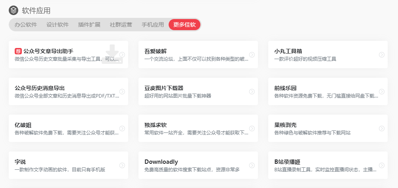This screenshot has width=398, height=188.
Task: Open the 吾爱破解 link
Action: pos(156,51)
